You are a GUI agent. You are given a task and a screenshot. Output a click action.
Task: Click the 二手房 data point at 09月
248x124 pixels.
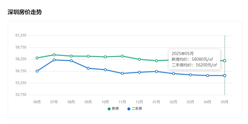(x=88, y=68)
